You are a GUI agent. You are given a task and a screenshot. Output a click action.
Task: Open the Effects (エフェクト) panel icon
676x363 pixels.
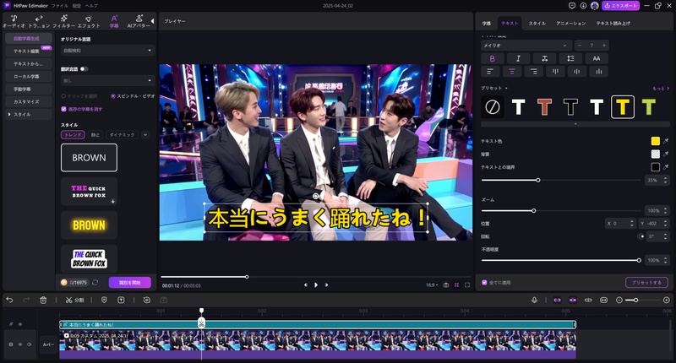click(89, 19)
